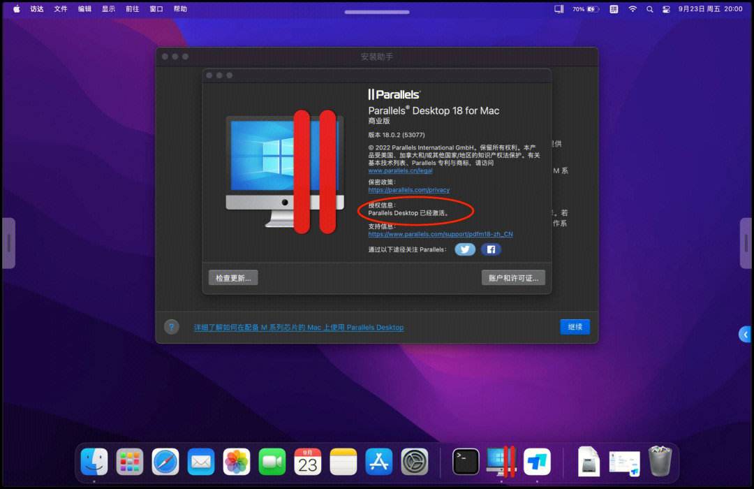This screenshot has width=754, height=489.
Task: Open the Trash in the Dock
Action: (x=660, y=461)
